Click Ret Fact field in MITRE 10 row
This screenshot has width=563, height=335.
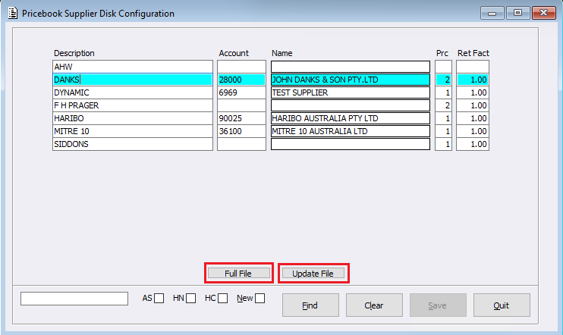pos(473,131)
